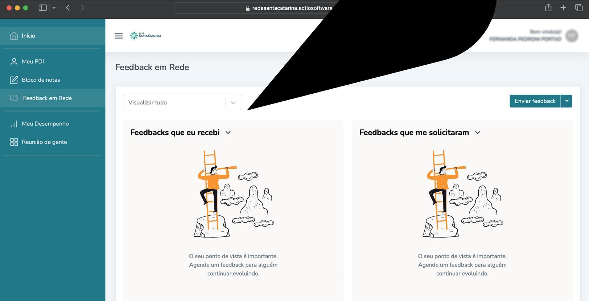Go back with the Safari back arrow
The width and height of the screenshot is (589, 301).
pos(68,8)
